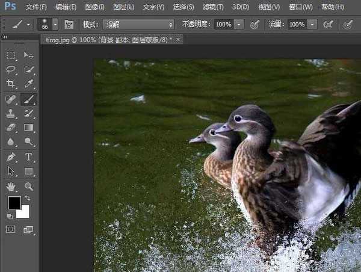Screen dimensions: 361x272
Task: Choose the Lasso tool
Action: tap(11, 70)
